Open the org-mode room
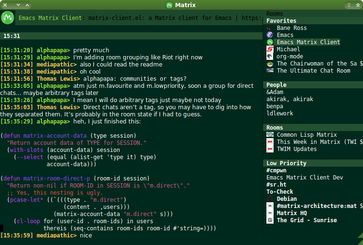The image size is (363, 245). pyautogui.click(x=290, y=57)
